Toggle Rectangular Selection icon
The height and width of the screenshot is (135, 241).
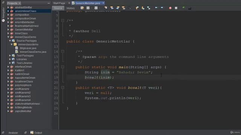pos(130,8)
